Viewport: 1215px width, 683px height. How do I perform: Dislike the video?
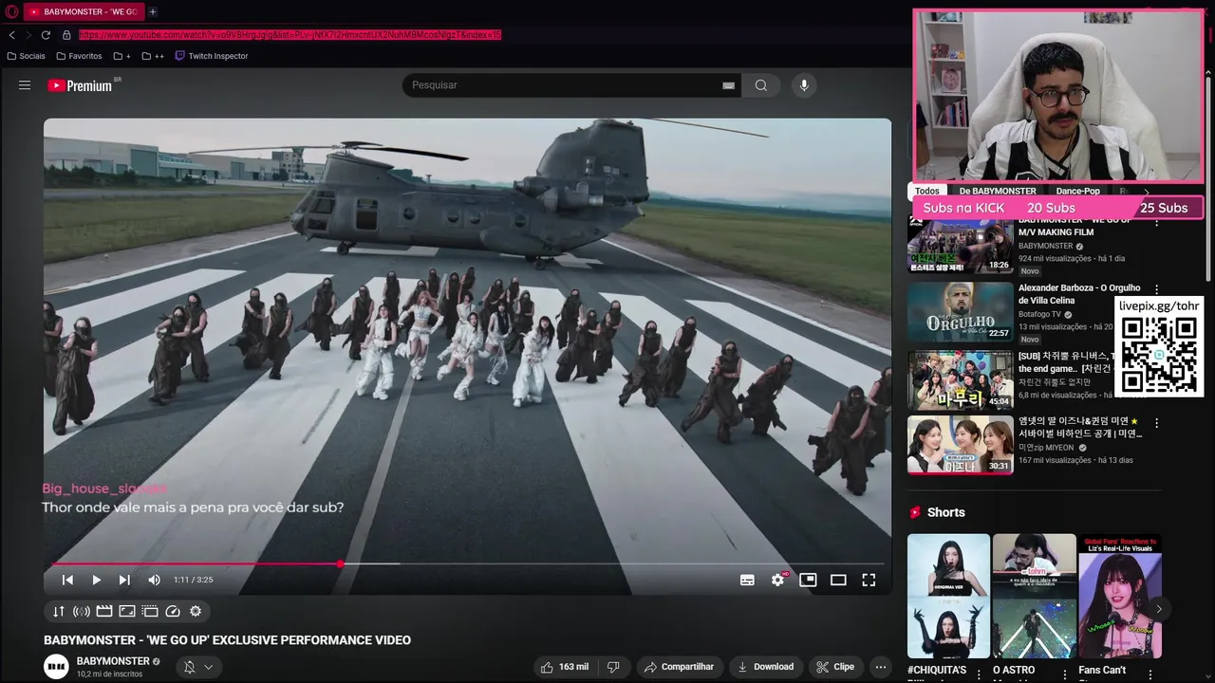click(x=613, y=667)
